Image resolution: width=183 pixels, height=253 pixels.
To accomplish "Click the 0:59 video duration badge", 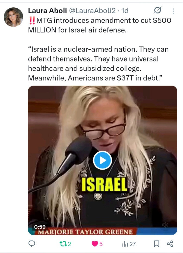I will [x=40, y=227].
